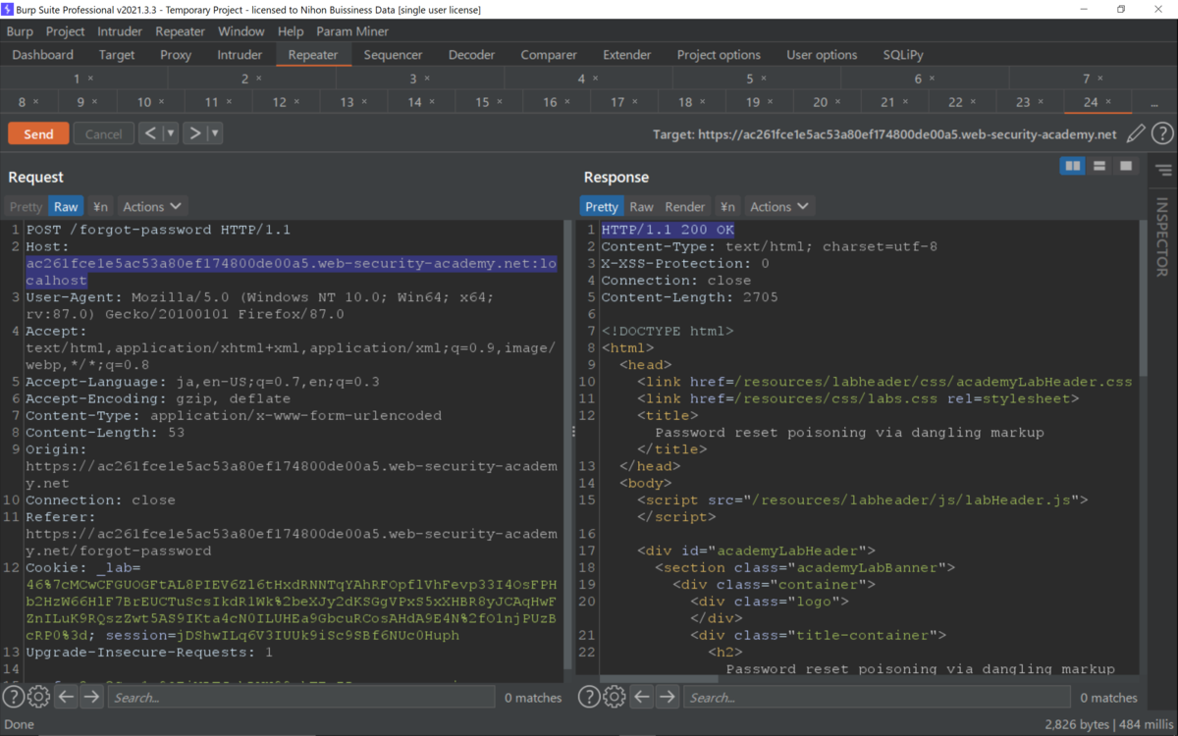Focus the Response search field

tap(877, 697)
